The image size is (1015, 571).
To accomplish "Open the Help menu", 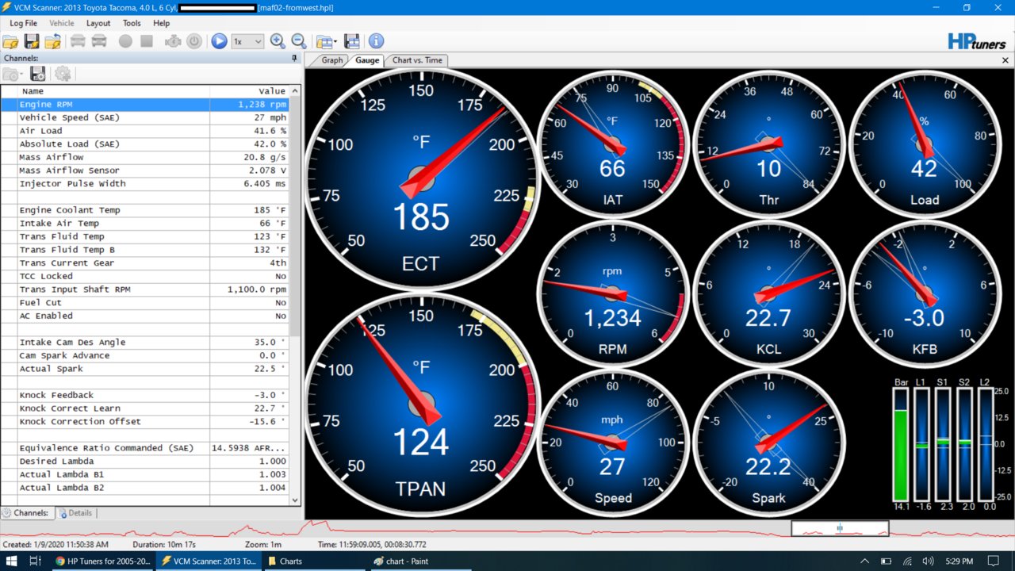I will (x=161, y=23).
